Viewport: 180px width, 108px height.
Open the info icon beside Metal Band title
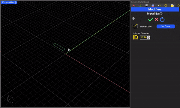click(x=161, y=13)
